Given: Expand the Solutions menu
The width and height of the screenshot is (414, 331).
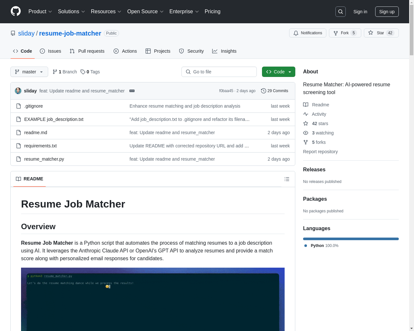Looking at the screenshot, I should 71,12.
